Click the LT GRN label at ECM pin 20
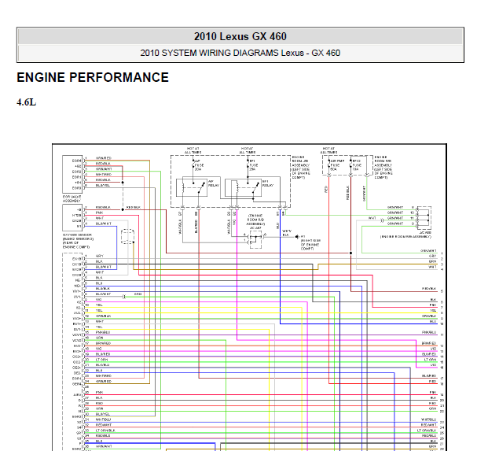The image size is (477, 451). pyautogui.click(x=101, y=360)
